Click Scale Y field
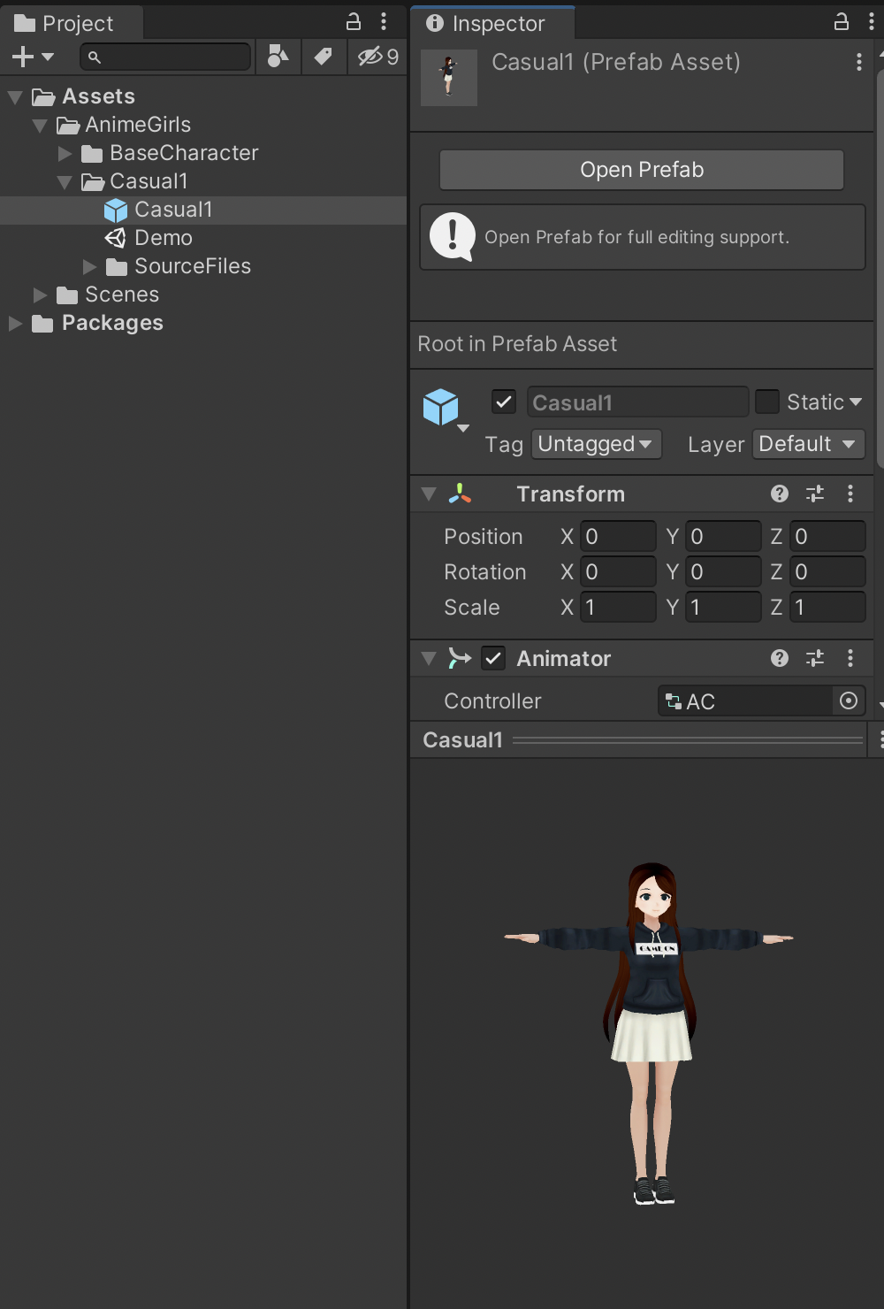884x1309 pixels. [723, 608]
